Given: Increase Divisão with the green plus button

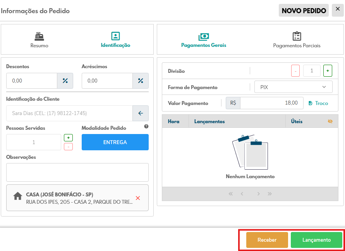Looking at the screenshot, I should (x=328, y=71).
